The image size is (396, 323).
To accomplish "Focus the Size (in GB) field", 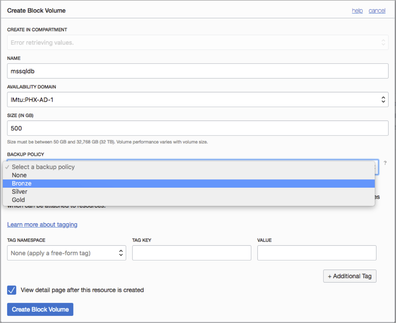I will tap(198, 128).
